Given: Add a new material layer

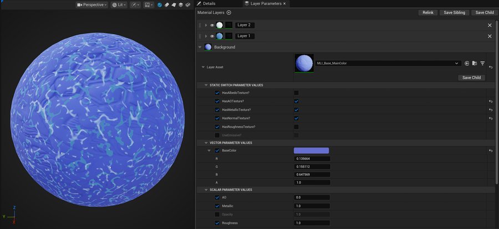Looking at the screenshot, I should pyautogui.click(x=229, y=12).
